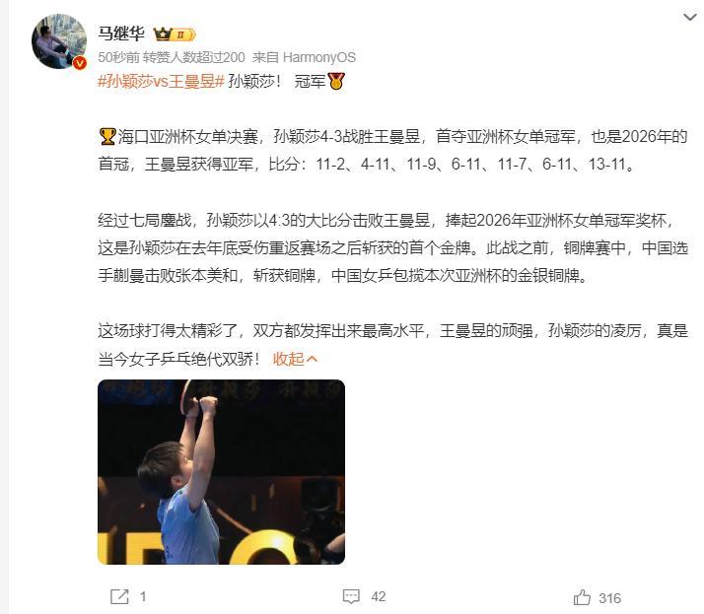
Task: Click the trophy emoji before 海口
Action: (x=107, y=136)
